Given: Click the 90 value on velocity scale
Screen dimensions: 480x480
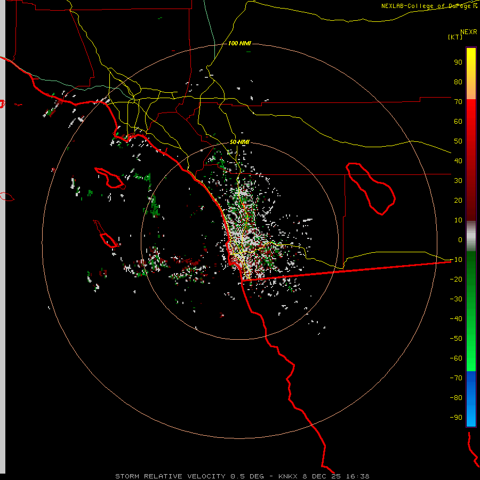Looking at the screenshot, I should pos(458,62).
